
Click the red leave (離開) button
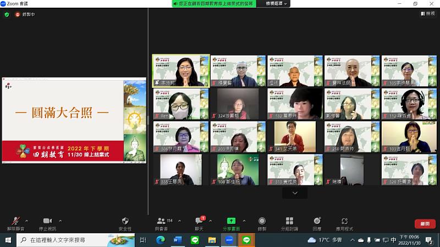click(x=425, y=224)
